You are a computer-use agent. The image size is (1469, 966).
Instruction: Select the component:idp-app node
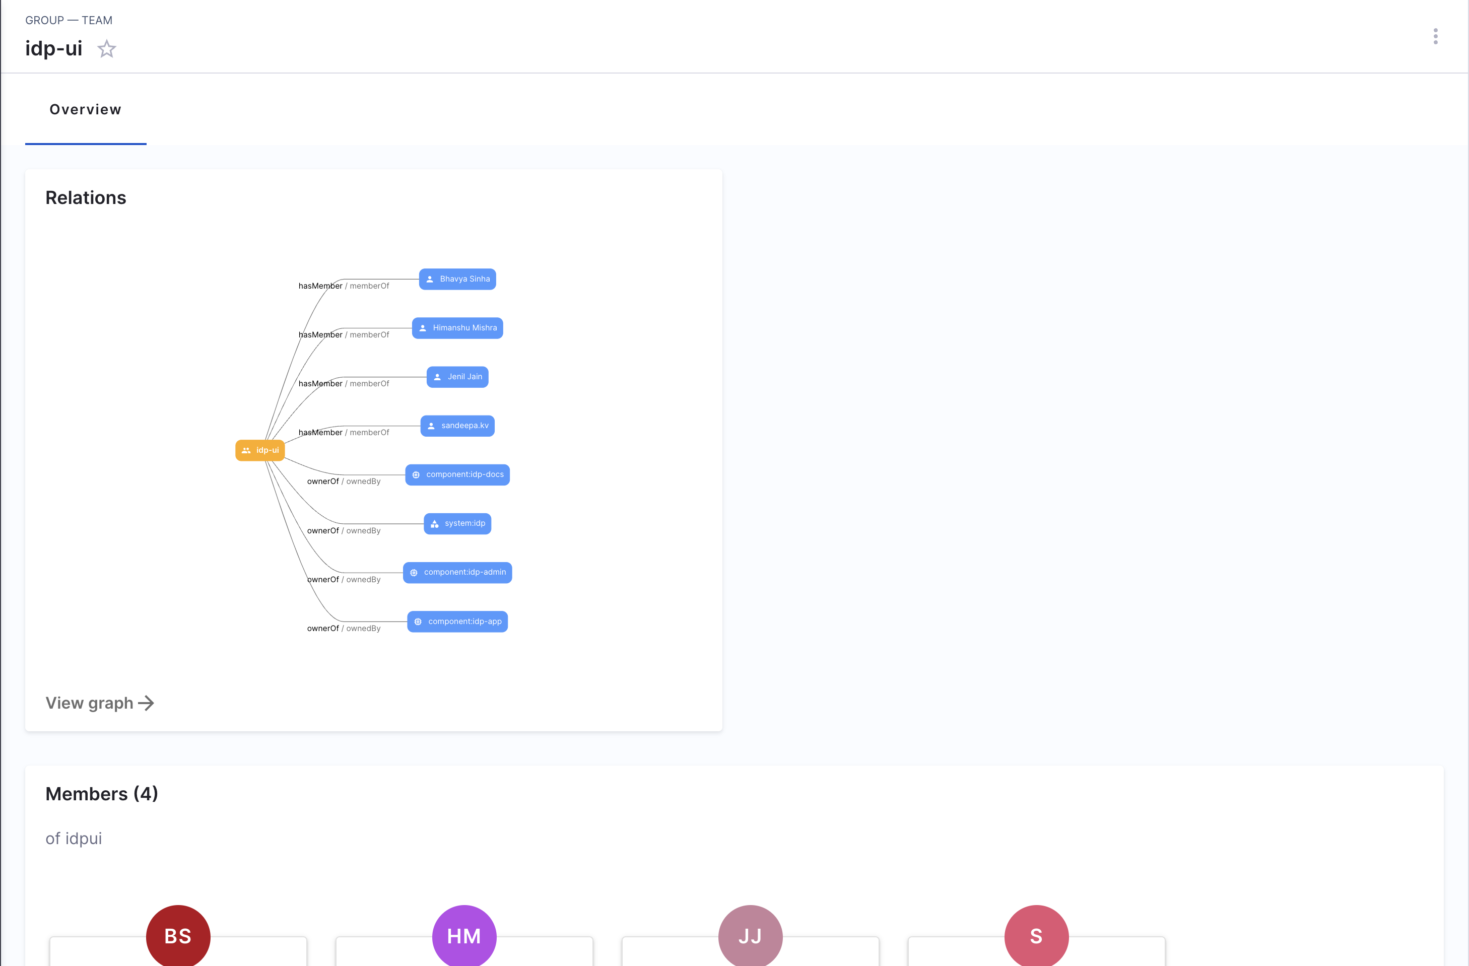(x=457, y=622)
